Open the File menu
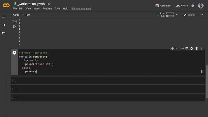This screenshot has height=117, width=208. 15,9
